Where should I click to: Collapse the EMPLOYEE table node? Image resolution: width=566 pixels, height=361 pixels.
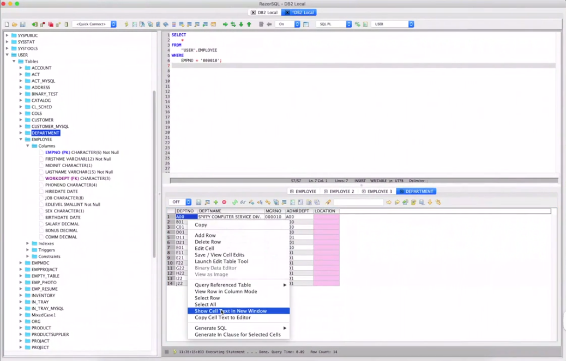click(x=21, y=139)
